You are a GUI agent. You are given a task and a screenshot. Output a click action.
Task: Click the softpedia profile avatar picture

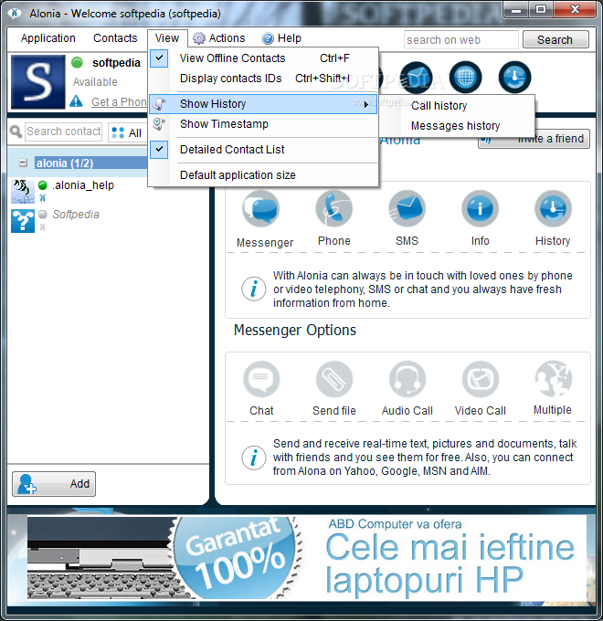pyautogui.click(x=38, y=82)
